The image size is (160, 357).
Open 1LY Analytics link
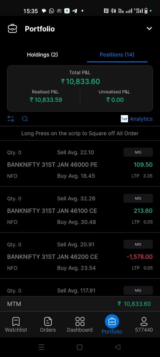137,119
